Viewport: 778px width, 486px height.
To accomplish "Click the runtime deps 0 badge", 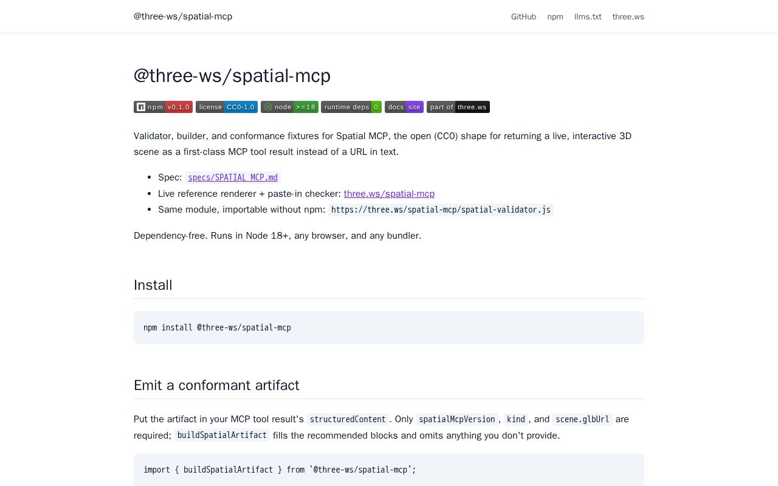I will pos(351,107).
